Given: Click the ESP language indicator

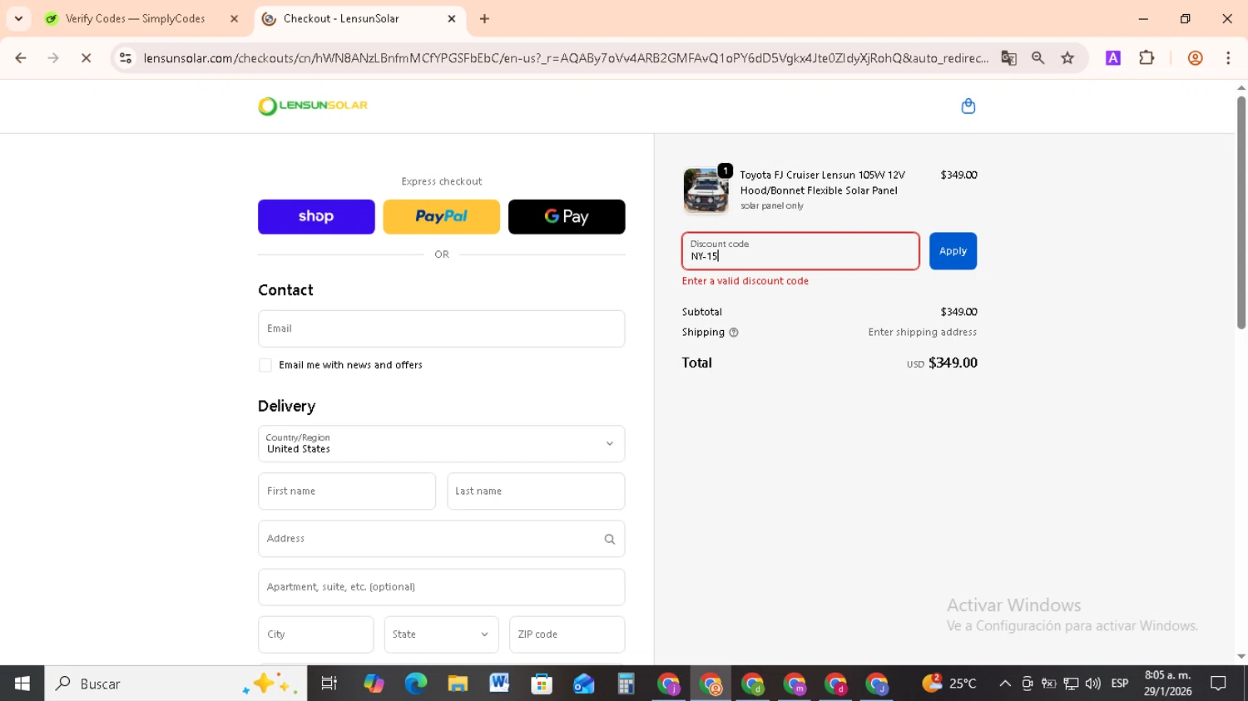Looking at the screenshot, I should point(1120,684).
